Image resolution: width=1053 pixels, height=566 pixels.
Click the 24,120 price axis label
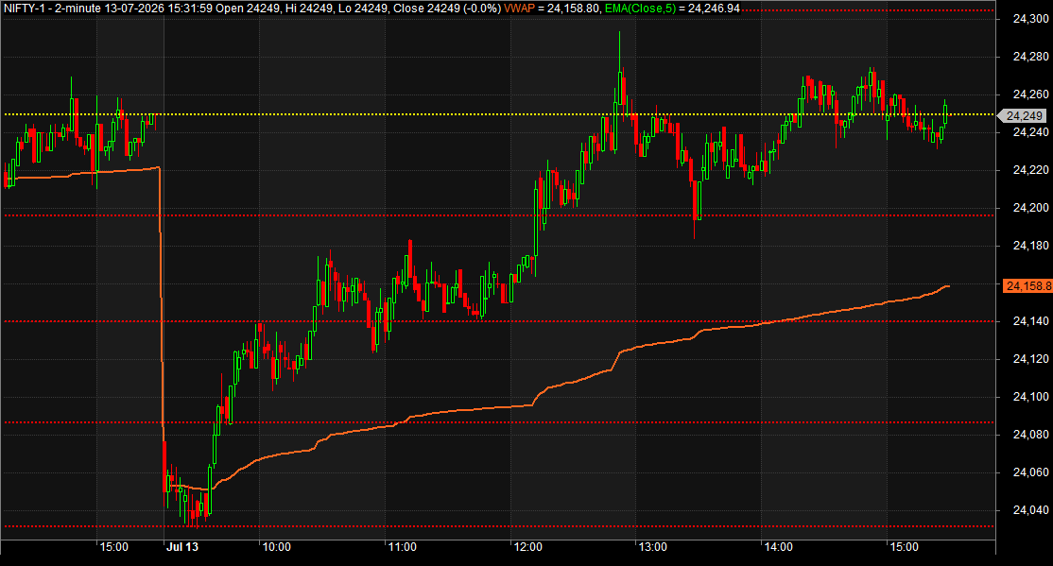pos(1030,359)
